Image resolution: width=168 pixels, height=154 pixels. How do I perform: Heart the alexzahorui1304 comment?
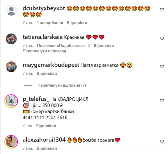tap(162, 141)
